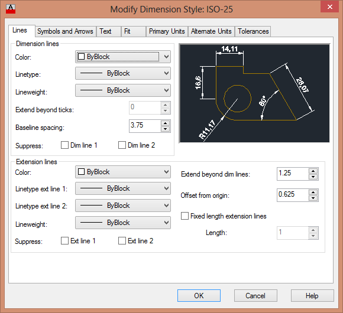Expand Linetype ext line 1 dropdown
343x313 pixels.
tap(123, 188)
